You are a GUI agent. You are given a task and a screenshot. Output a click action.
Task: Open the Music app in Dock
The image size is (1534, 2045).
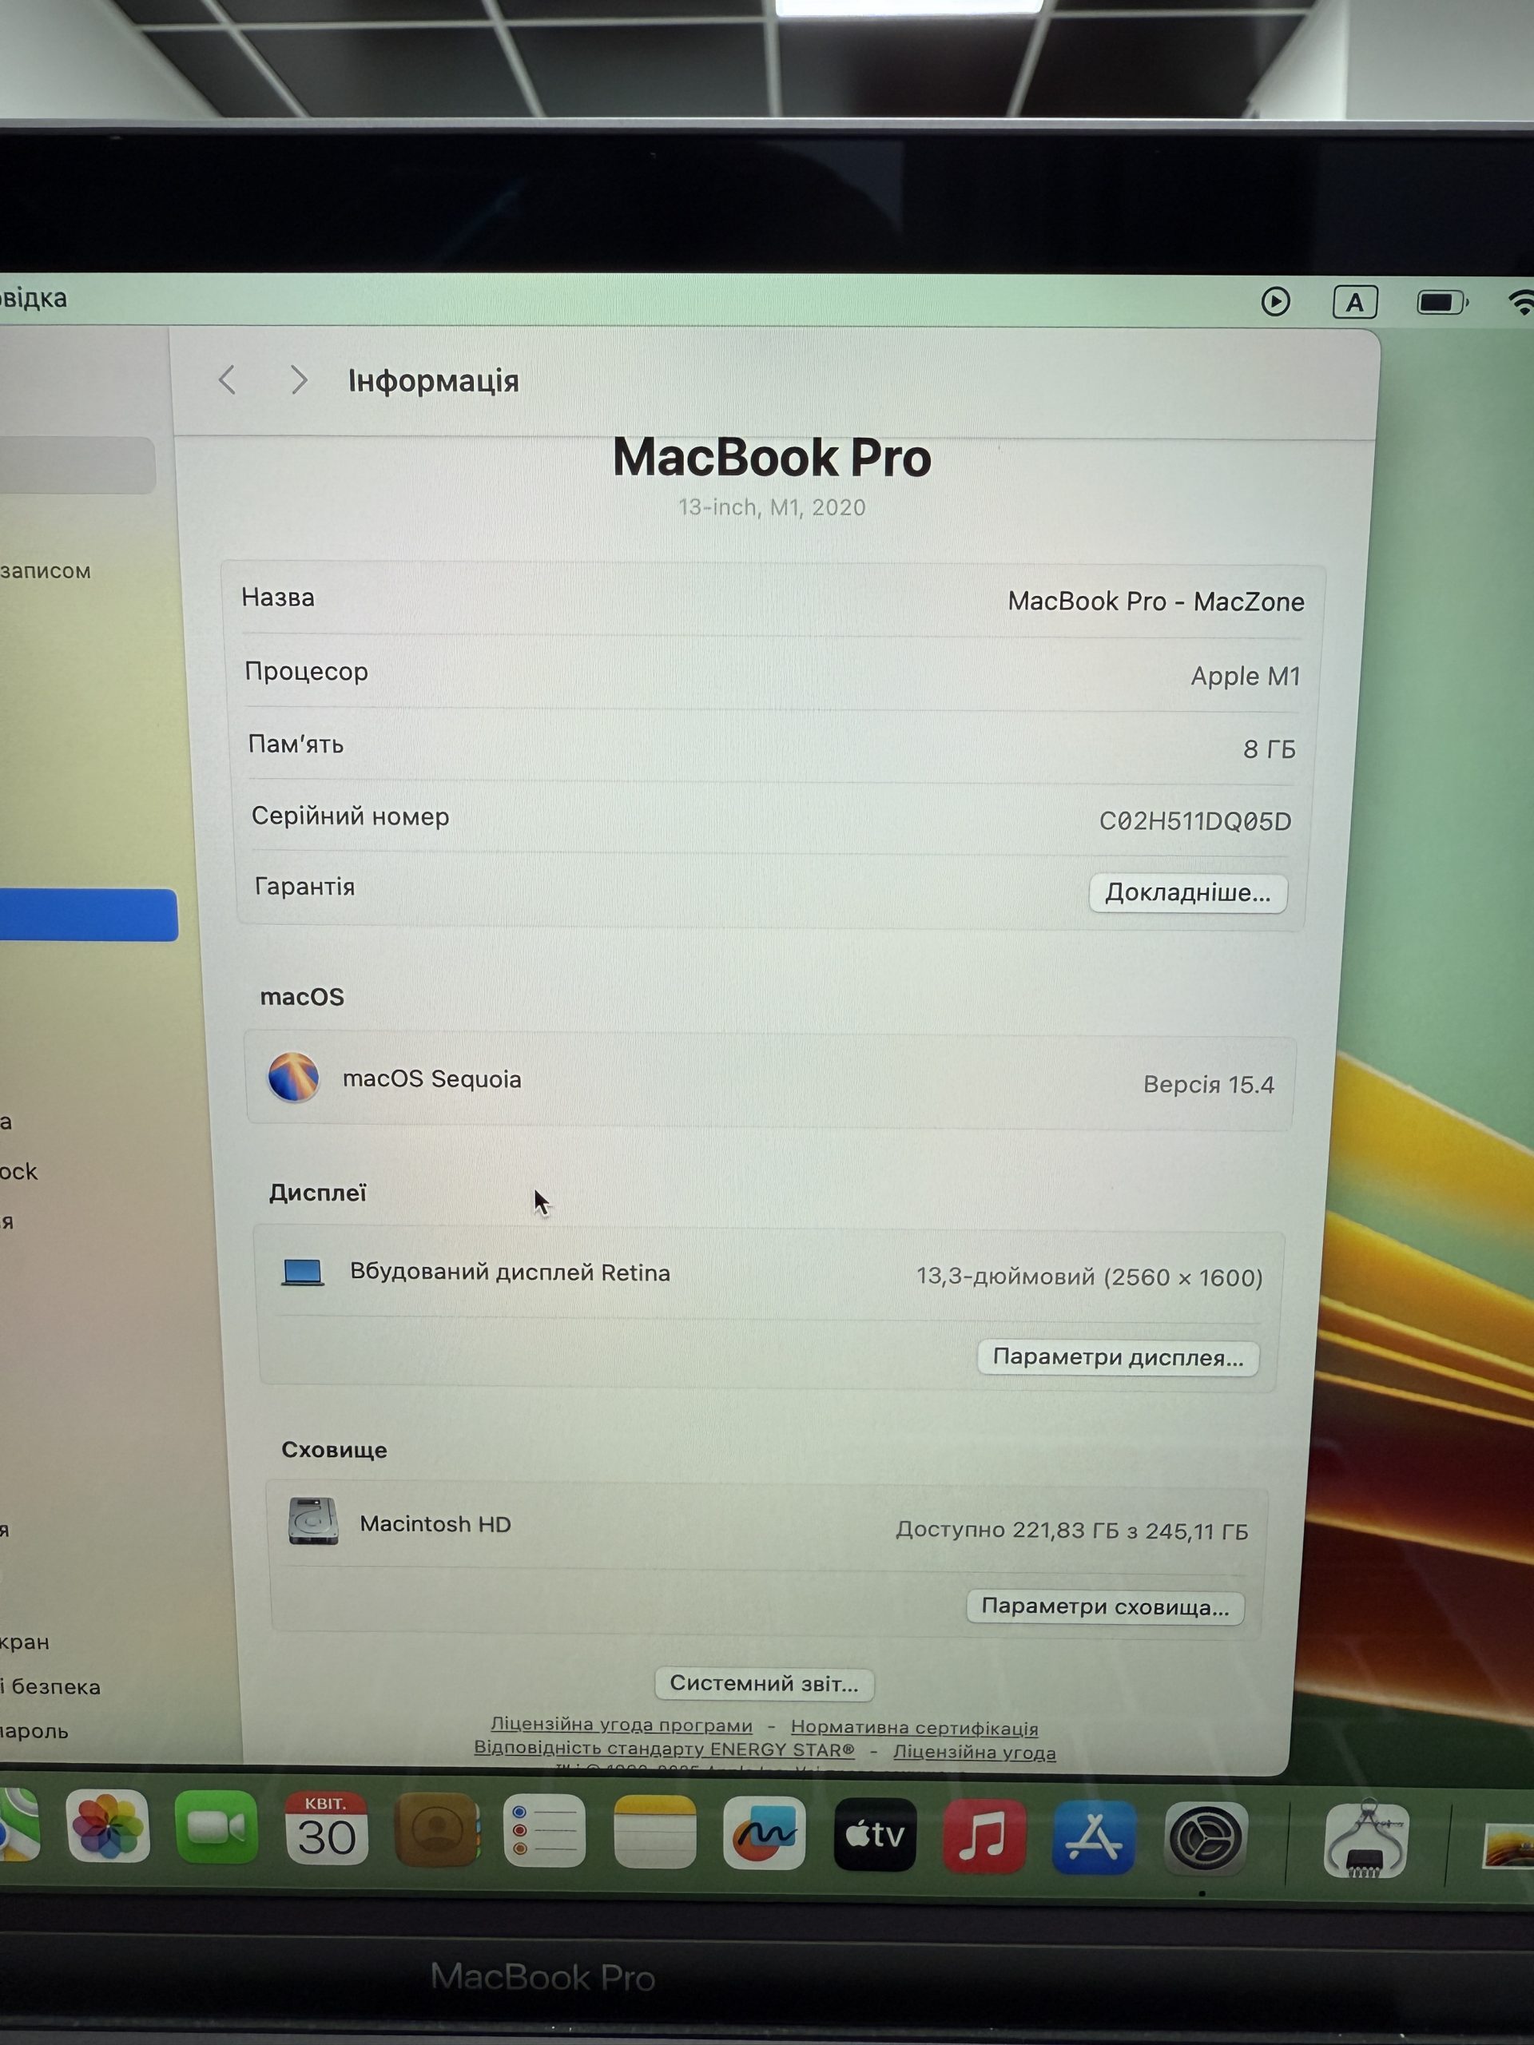985,1836
